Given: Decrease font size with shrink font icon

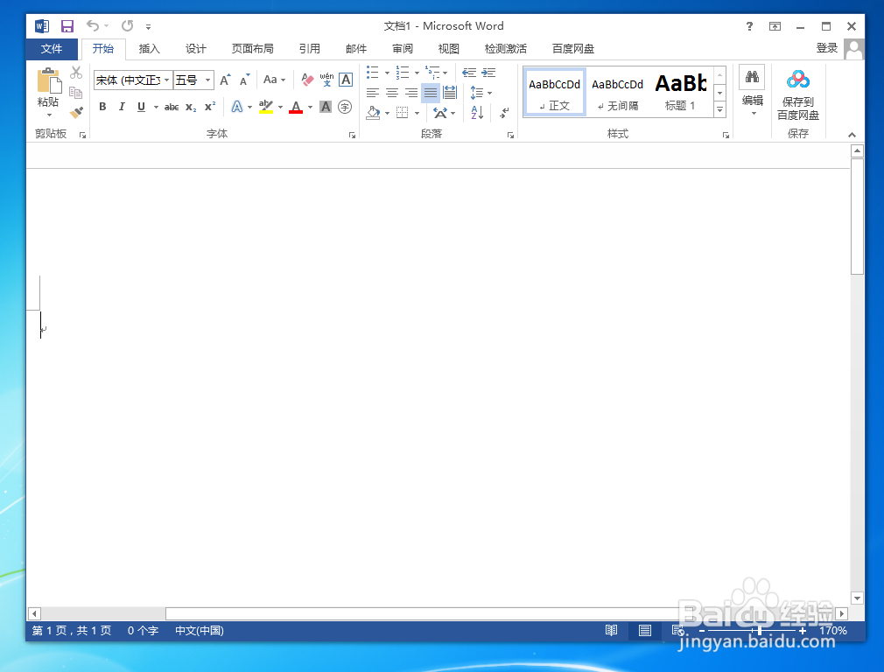Looking at the screenshot, I should (x=245, y=80).
